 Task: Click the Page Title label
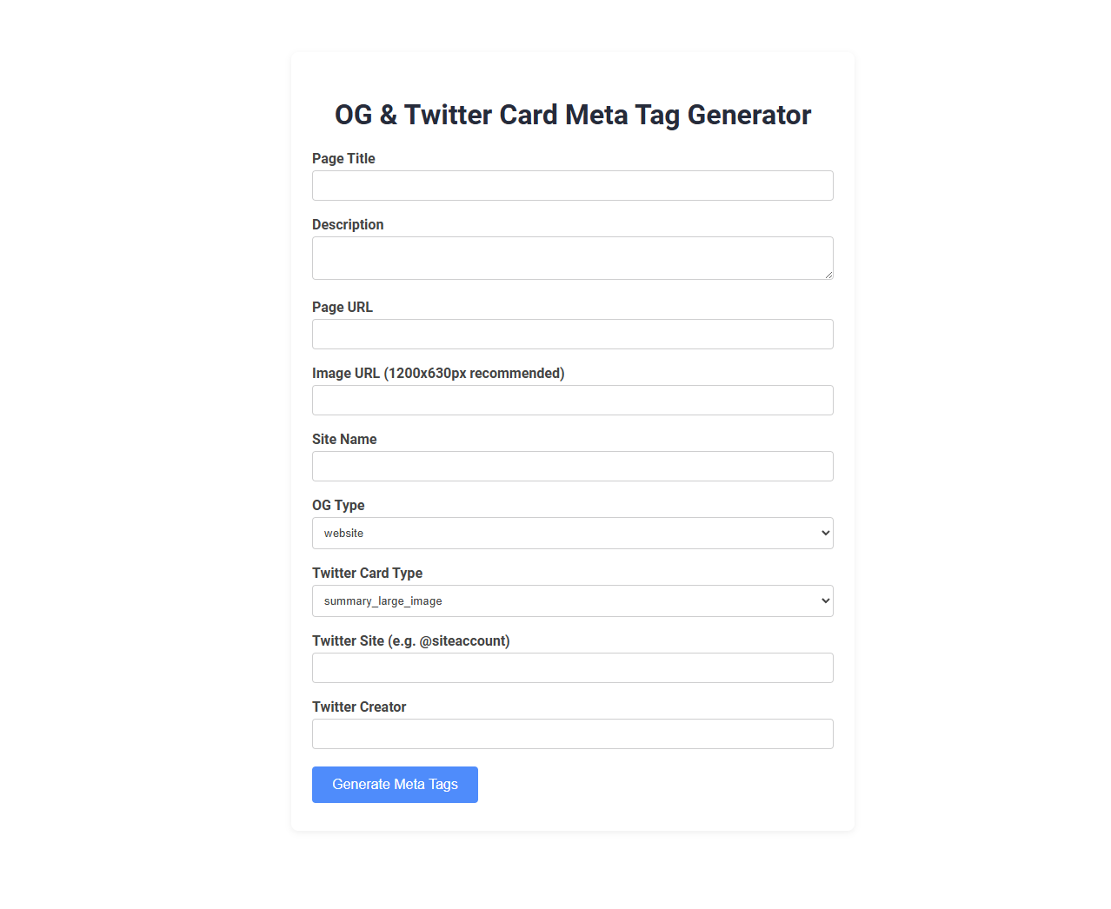(x=343, y=158)
